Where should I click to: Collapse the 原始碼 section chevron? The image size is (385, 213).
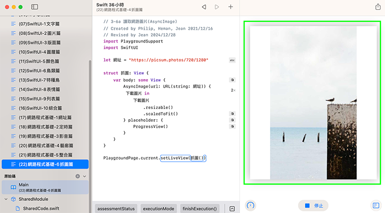[x=84, y=176]
